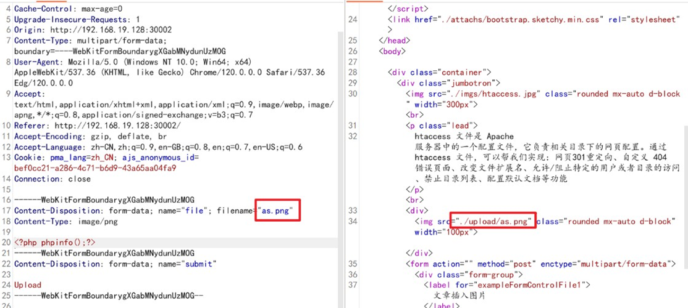This screenshot has width=688, height=308.
Task: Click the boundary= value under Content-Type header
Action: click(120, 51)
